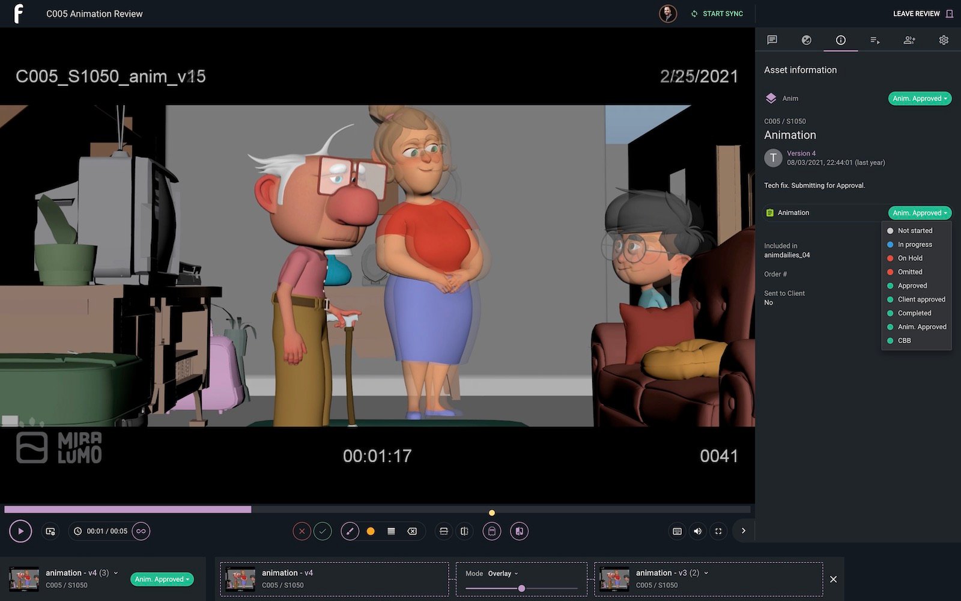
Task: Open the bottom-left Anim. Approved status dropdown
Action: tap(162, 579)
